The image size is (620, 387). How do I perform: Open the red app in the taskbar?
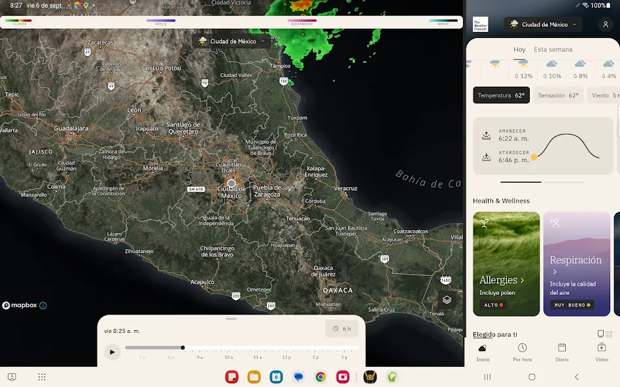coord(232,377)
